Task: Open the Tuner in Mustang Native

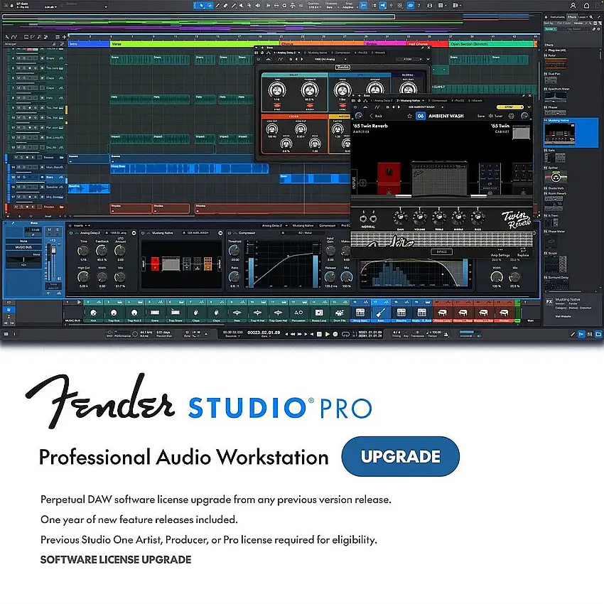Action: point(496,116)
